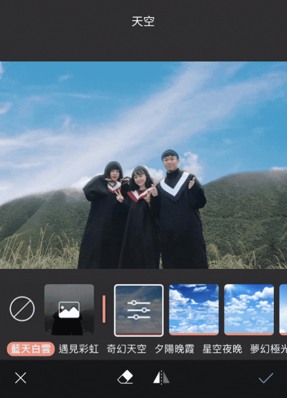Tap the graduation photo preview

point(143,165)
